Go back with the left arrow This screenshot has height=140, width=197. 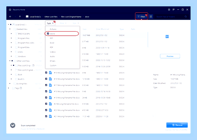click(x=10, y=16)
